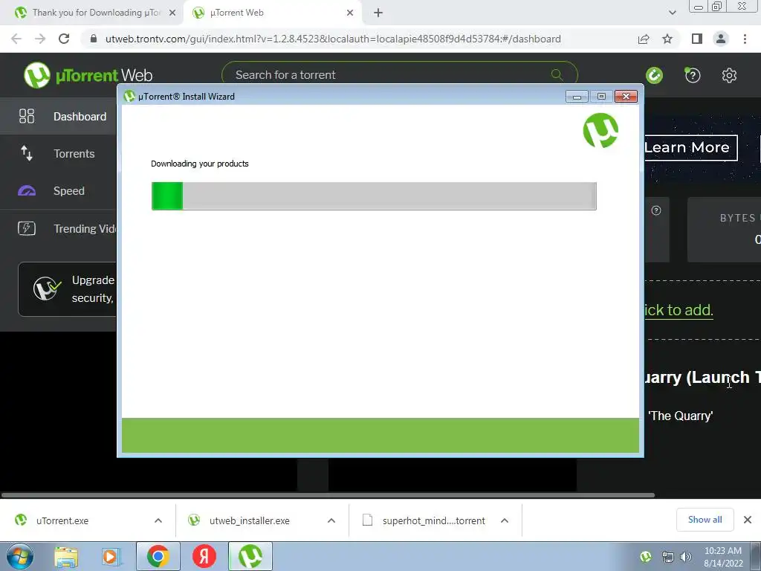Screen dimensions: 761x571
Task: Open downloaded superhot_mind torrent file
Action: pos(433,520)
